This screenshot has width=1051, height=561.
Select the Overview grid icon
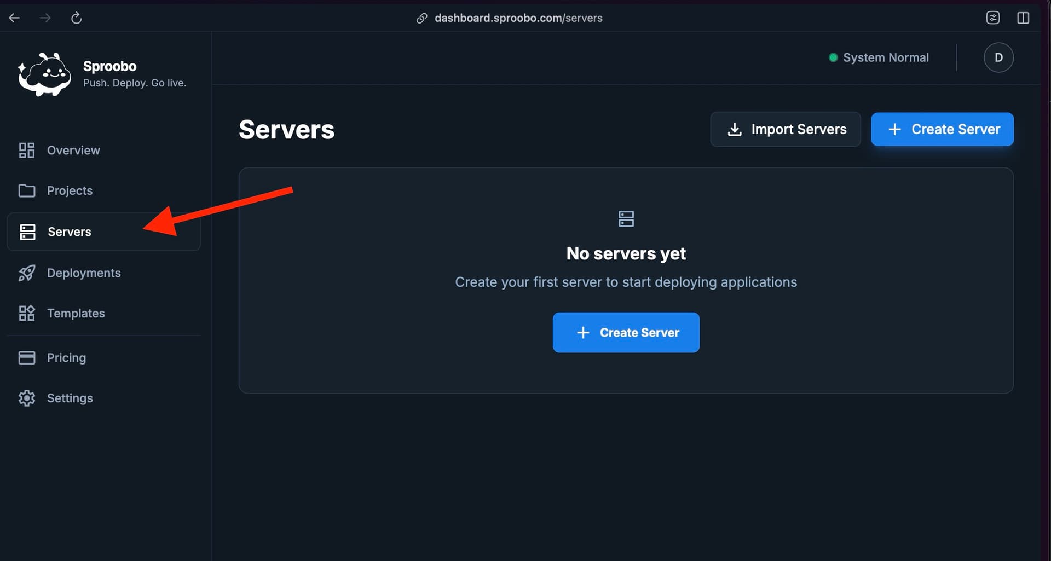26,150
